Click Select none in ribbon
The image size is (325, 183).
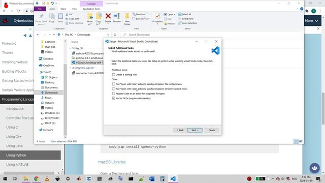(186, 19)
